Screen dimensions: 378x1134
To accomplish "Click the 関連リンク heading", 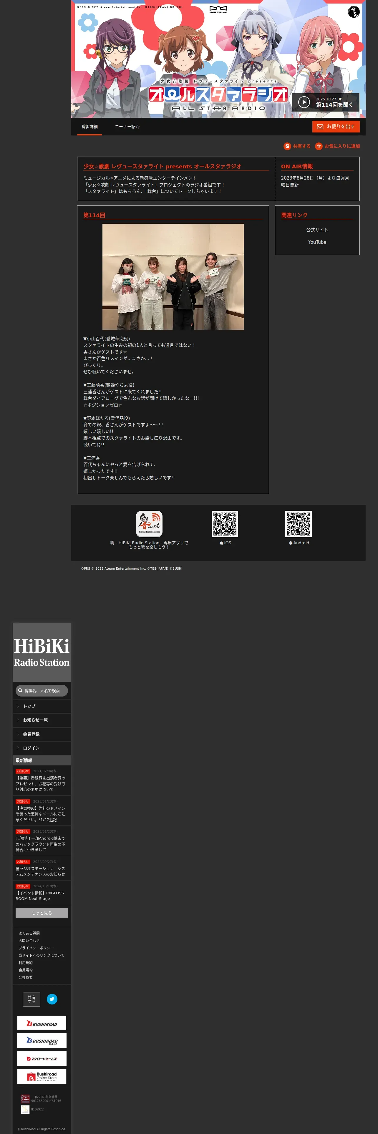I will click(x=294, y=215).
